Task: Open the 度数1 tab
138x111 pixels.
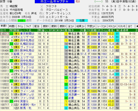Action: [x=46, y=26]
